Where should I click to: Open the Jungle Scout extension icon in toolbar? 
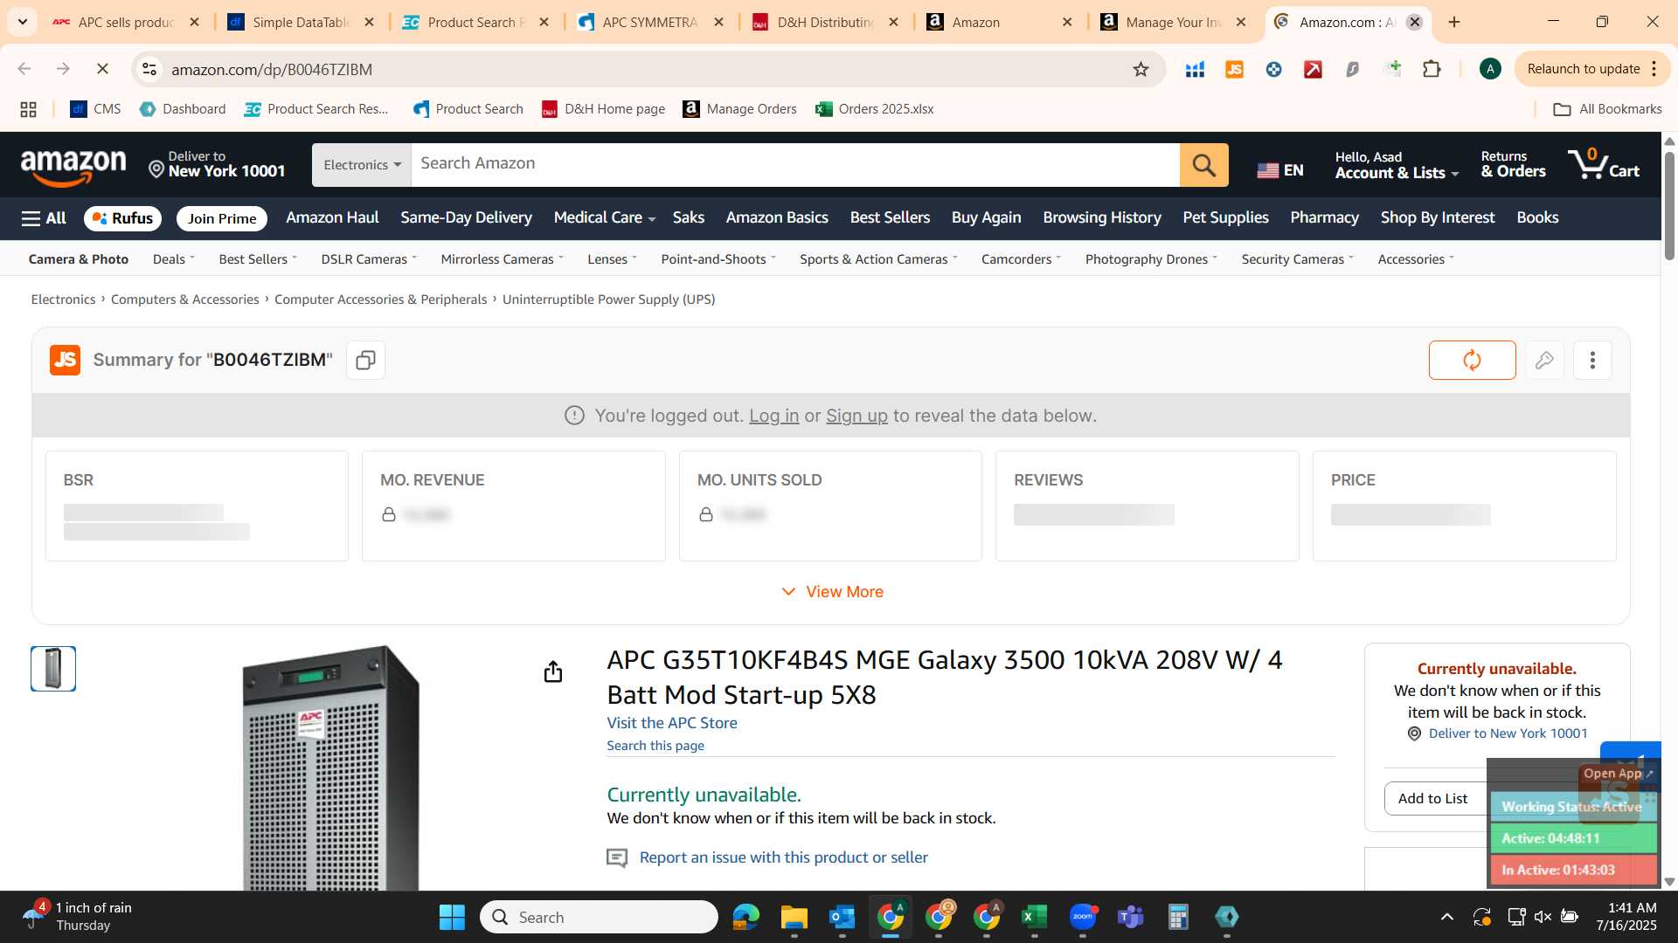tap(1234, 69)
